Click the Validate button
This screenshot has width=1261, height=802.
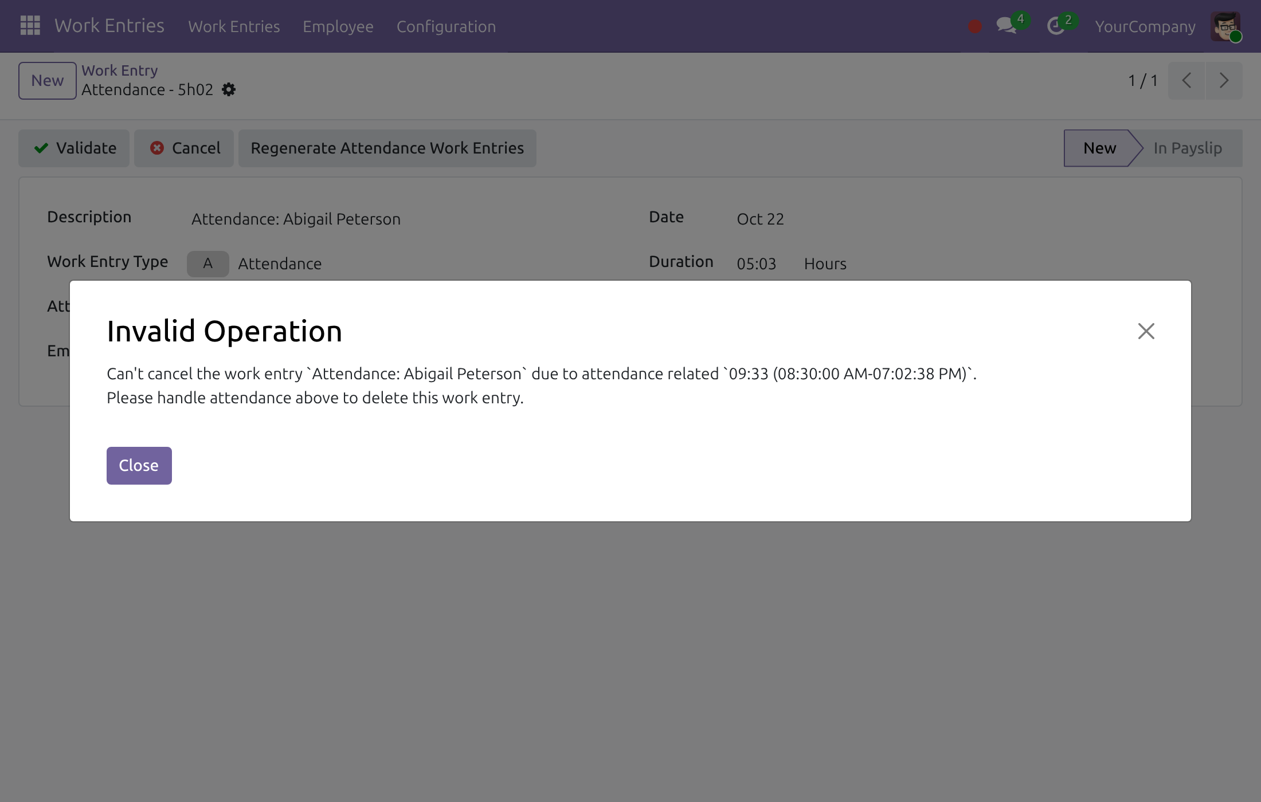(x=74, y=148)
